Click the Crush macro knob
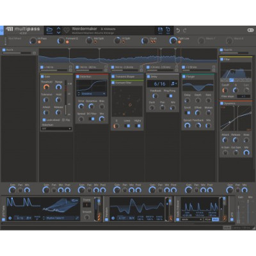256x256 pixels. [145, 40]
